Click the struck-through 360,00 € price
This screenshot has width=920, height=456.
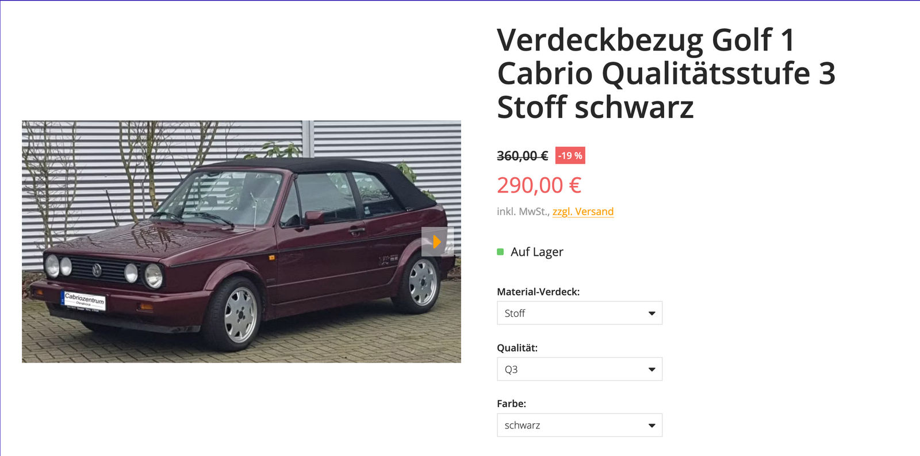(x=523, y=156)
